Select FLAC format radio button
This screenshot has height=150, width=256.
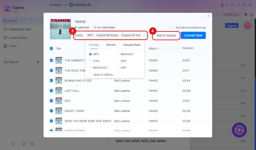(x=90, y=61)
